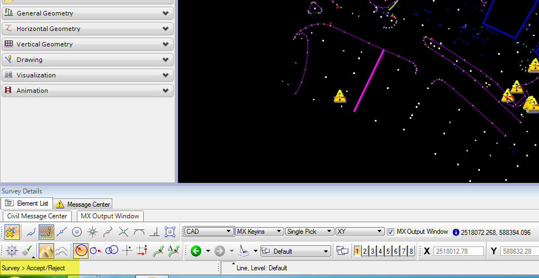This screenshot has width=539, height=278.
Task: Click the warning sign left of magenta line
Action: [339, 96]
